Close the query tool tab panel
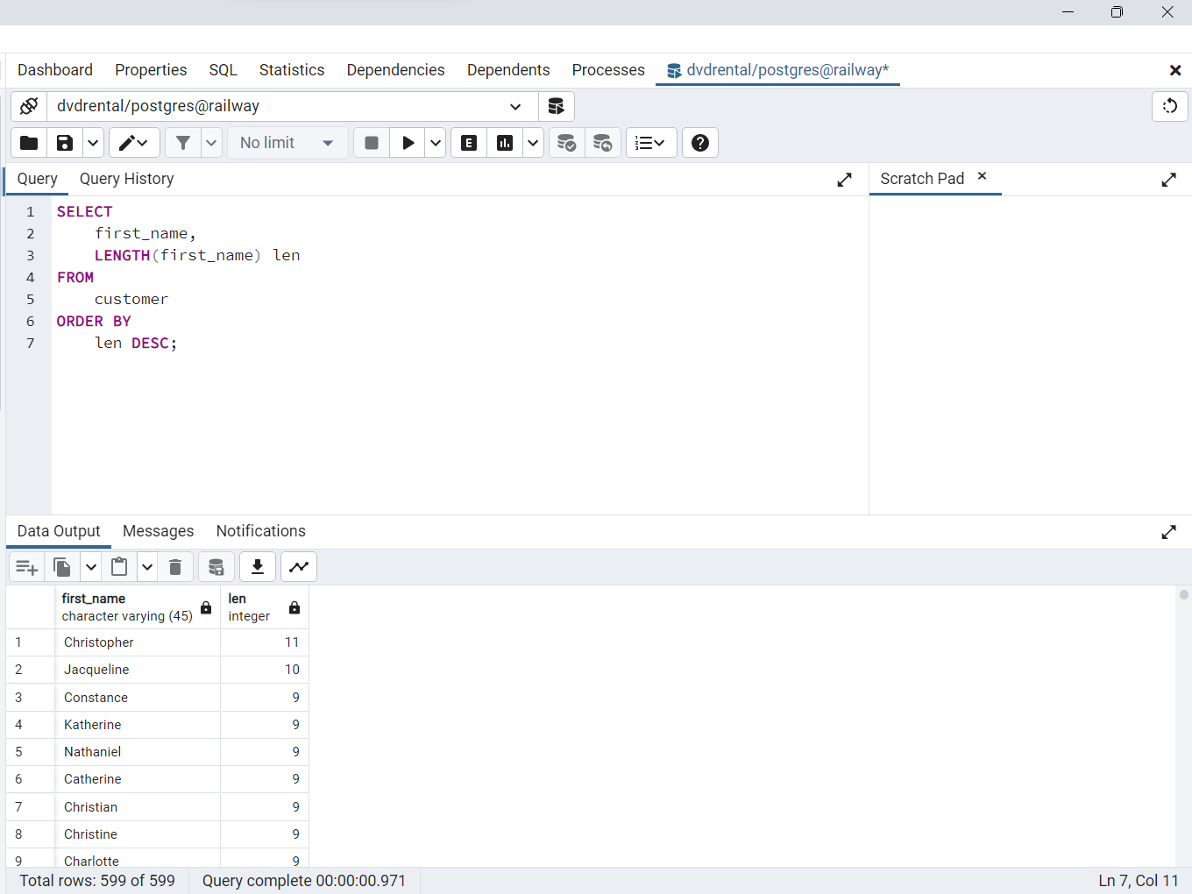Screen dimensions: 1192x894 tap(1175, 70)
